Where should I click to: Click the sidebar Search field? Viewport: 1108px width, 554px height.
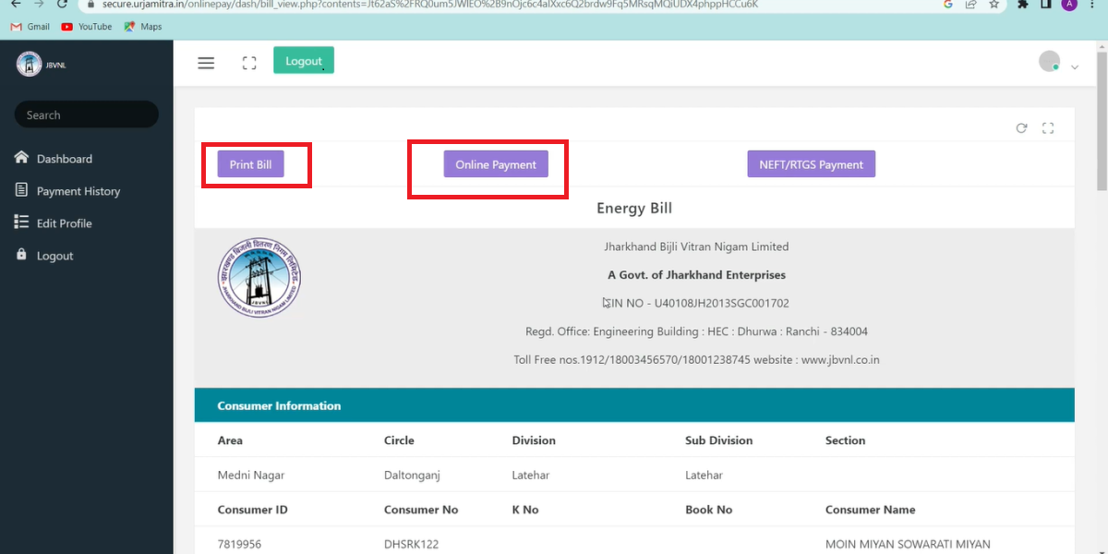(x=86, y=114)
